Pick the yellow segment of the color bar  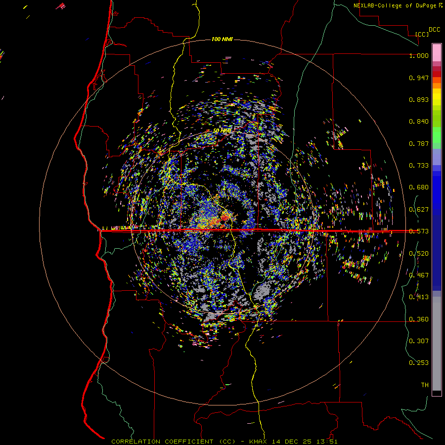pyautogui.click(x=437, y=97)
